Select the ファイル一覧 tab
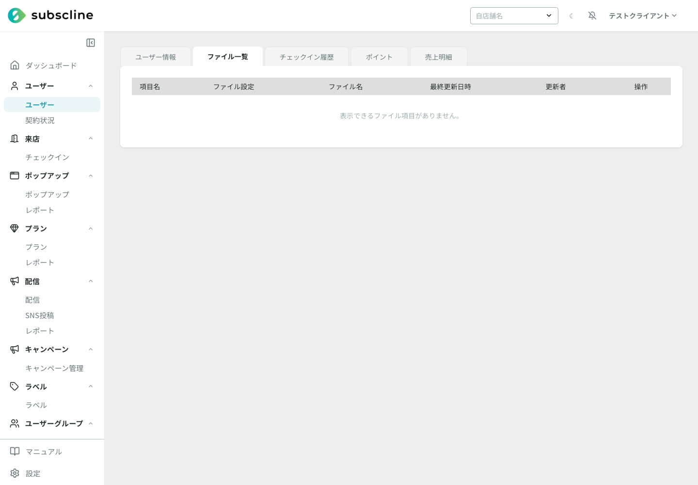The image size is (698, 485). pyautogui.click(x=228, y=56)
